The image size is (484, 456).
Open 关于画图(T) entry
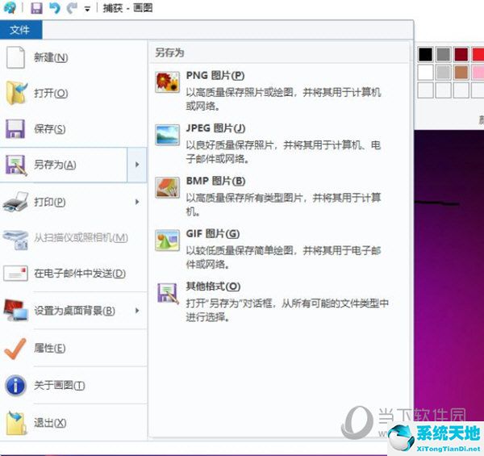[x=73, y=385]
